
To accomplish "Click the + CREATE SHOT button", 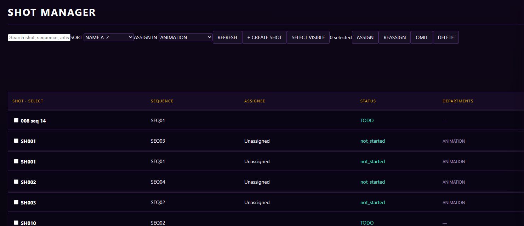I will coord(264,37).
